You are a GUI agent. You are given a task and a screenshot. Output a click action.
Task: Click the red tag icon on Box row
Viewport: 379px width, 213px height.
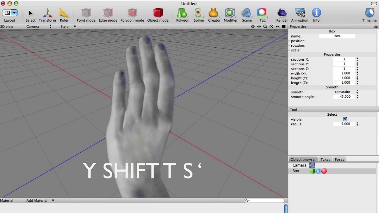(324, 171)
